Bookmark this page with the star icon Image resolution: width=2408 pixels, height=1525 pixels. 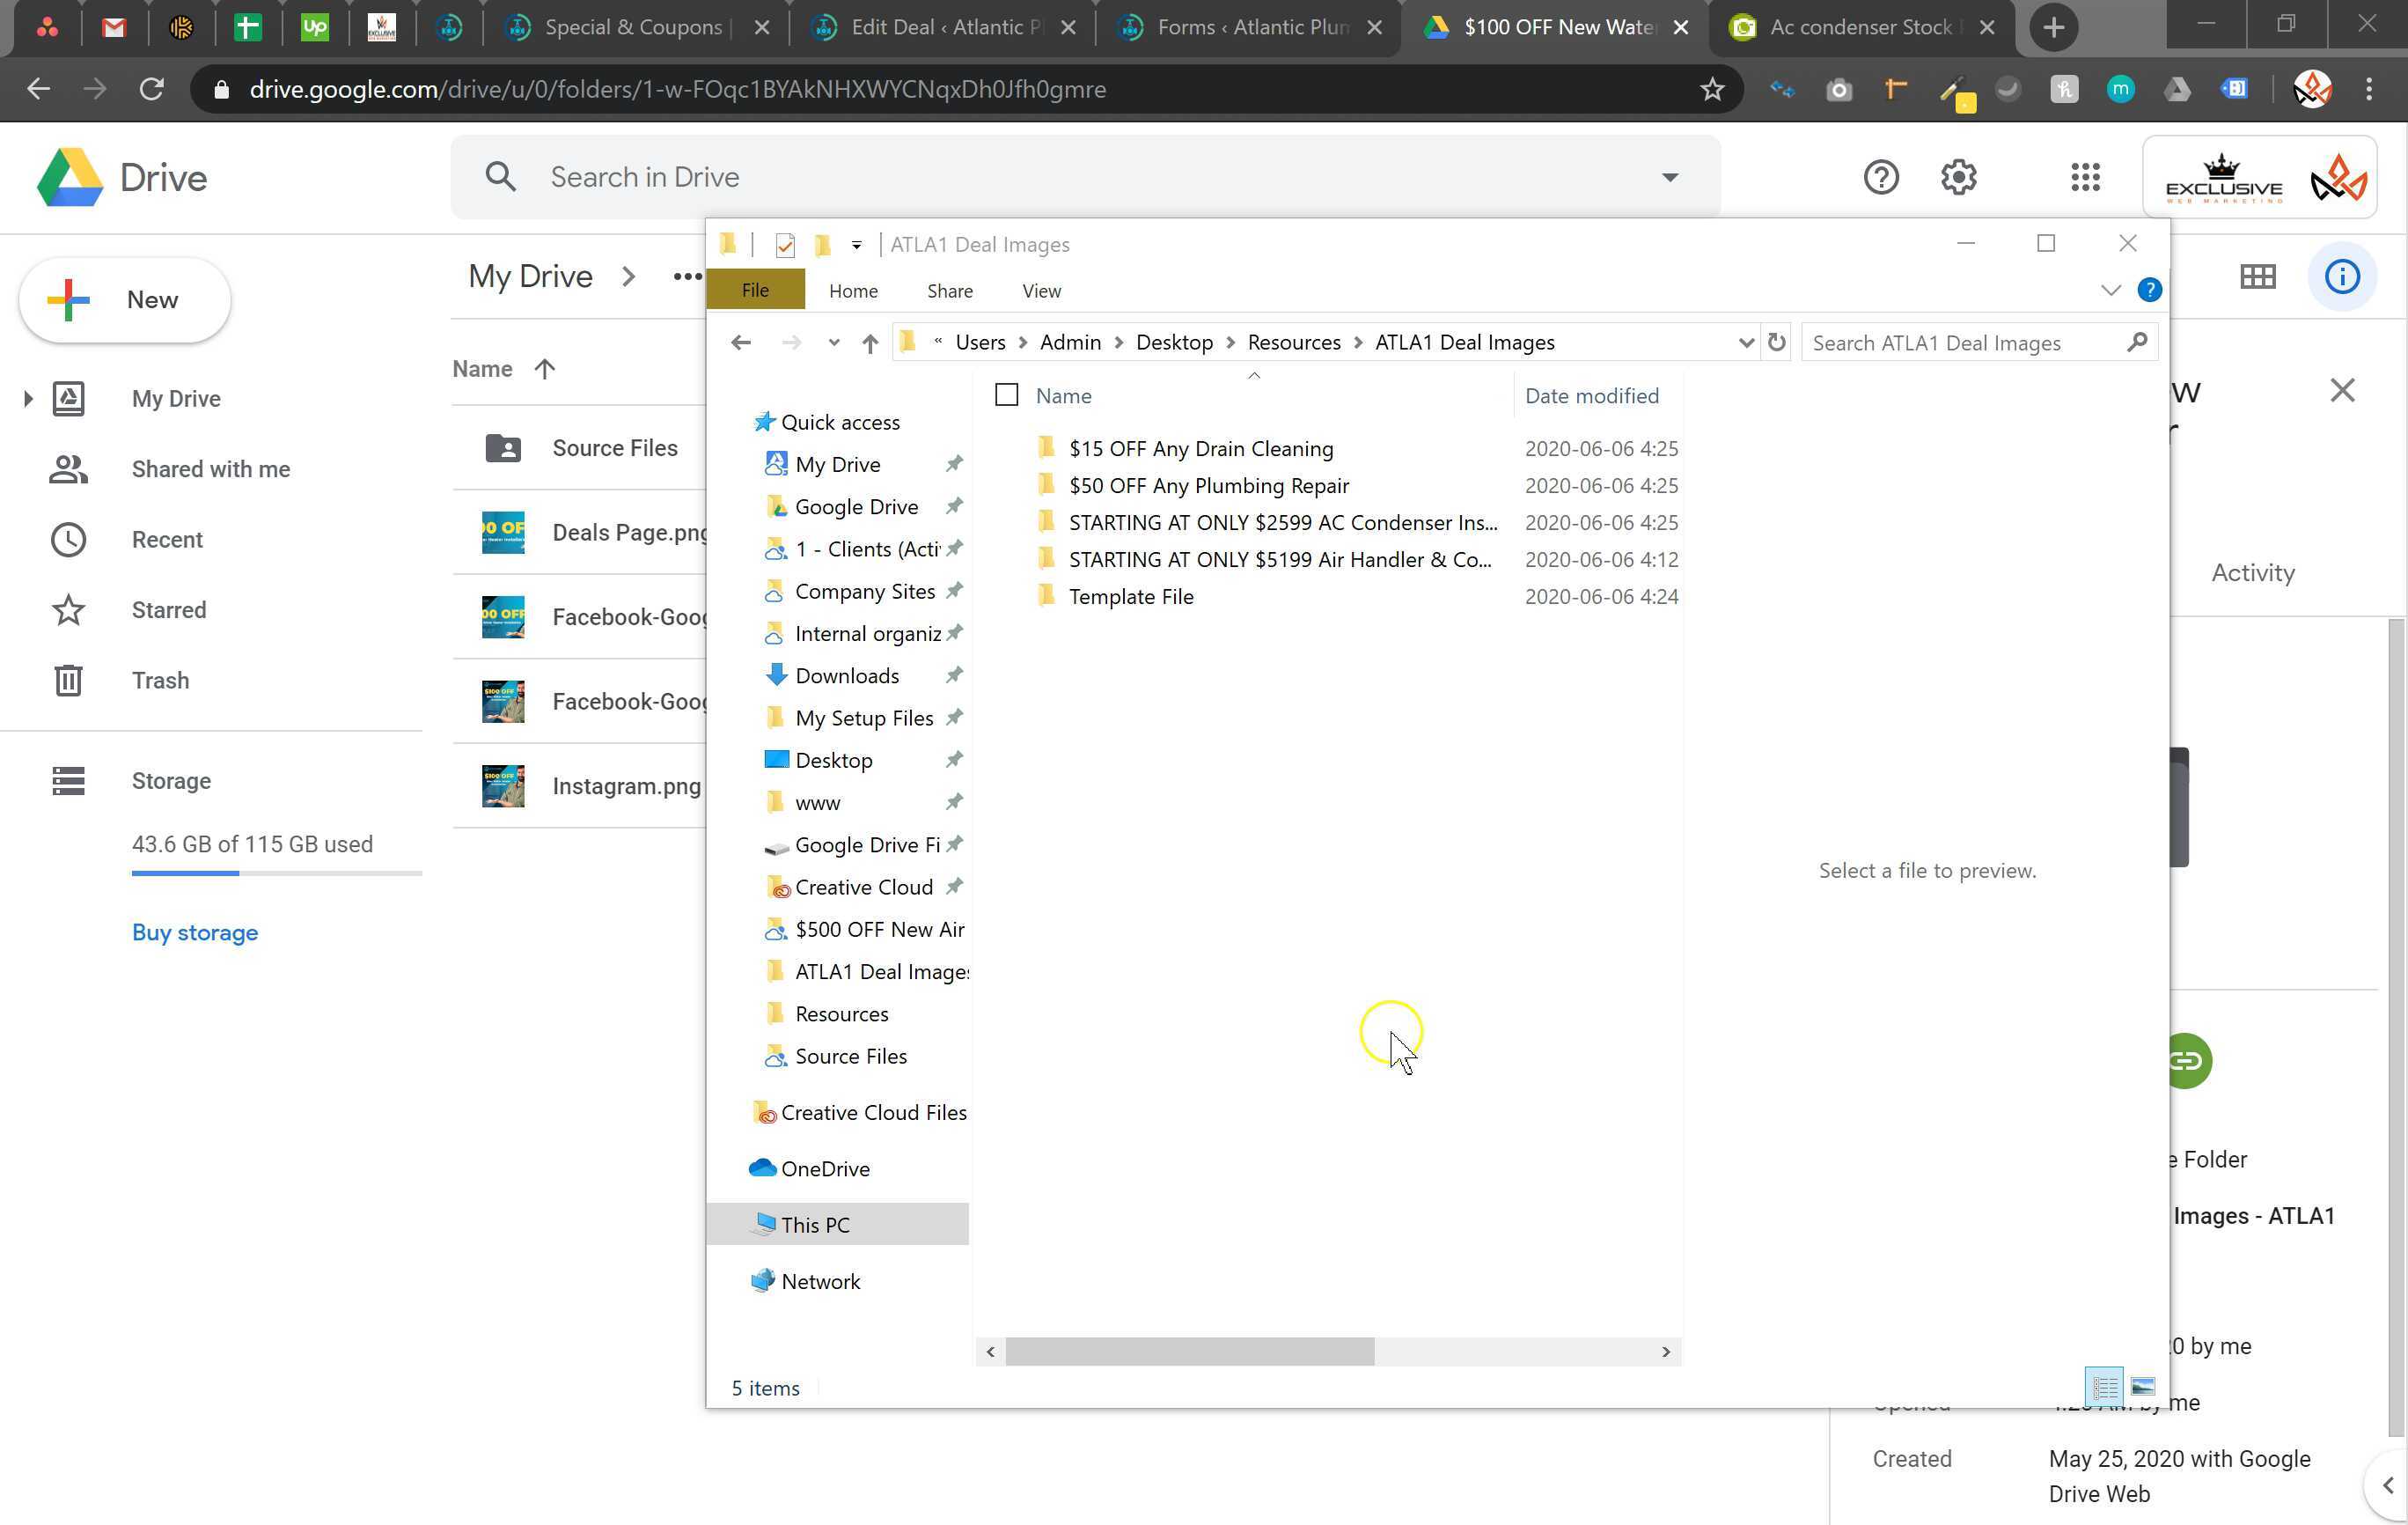(x=1711, y=89)
